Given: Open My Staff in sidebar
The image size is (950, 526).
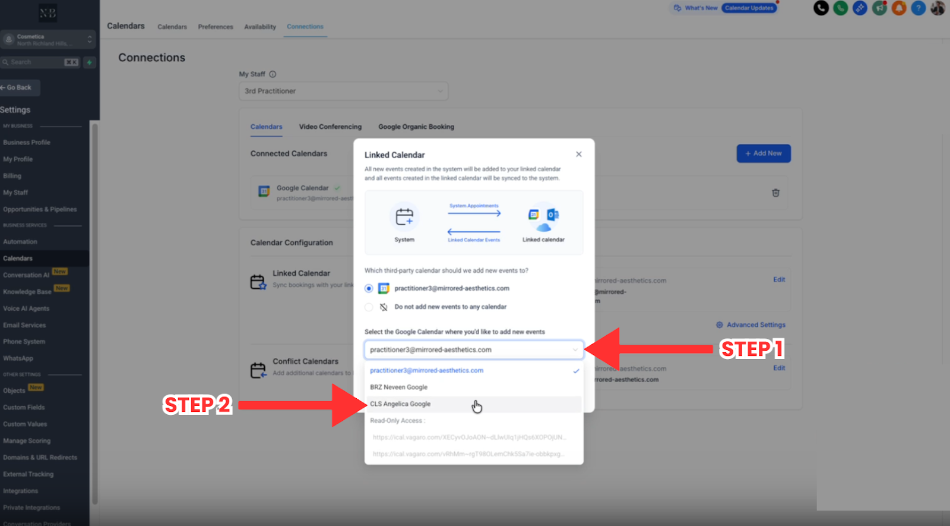Looking at the screenshot, I should coord(15,193).
